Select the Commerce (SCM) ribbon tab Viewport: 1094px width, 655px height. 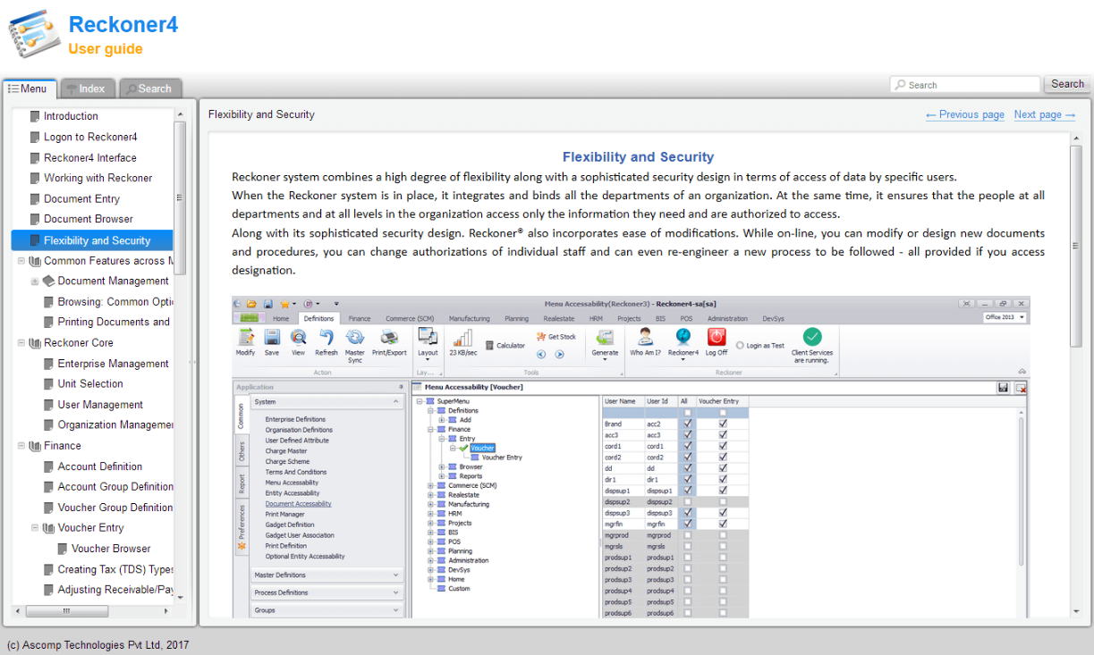[409, 318]
